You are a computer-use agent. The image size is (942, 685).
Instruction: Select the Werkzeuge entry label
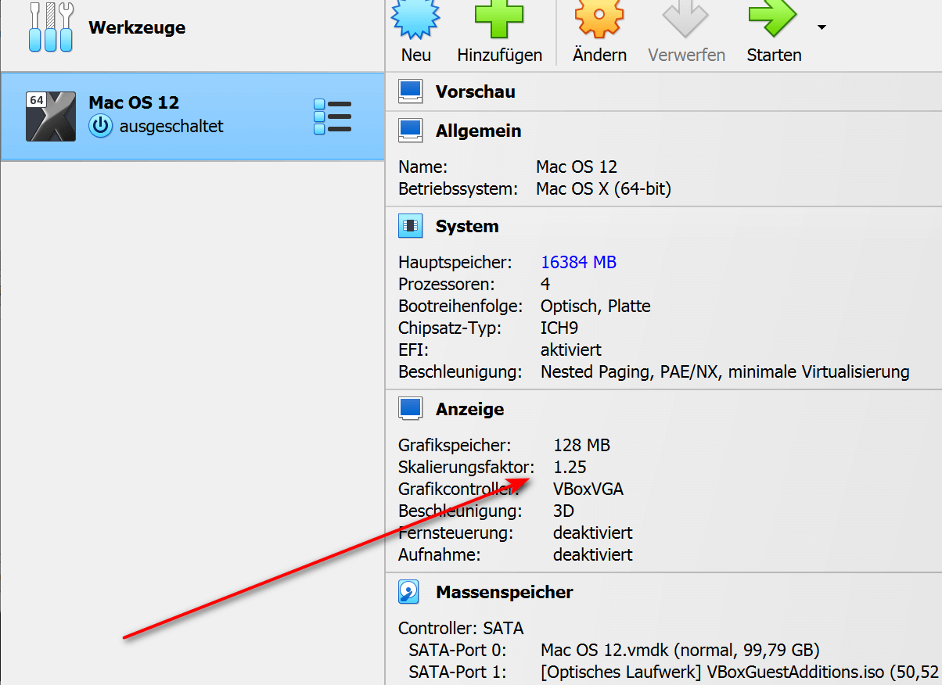point(137,28)
